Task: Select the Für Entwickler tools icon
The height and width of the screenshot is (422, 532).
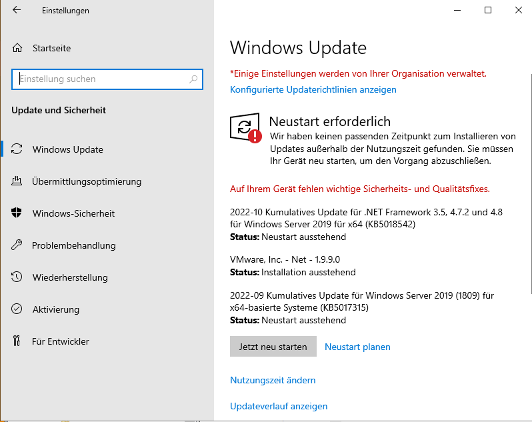Action: [17, 341]
